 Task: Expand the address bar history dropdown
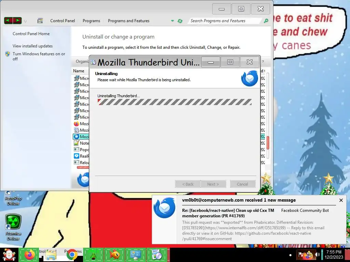[172, 21]
